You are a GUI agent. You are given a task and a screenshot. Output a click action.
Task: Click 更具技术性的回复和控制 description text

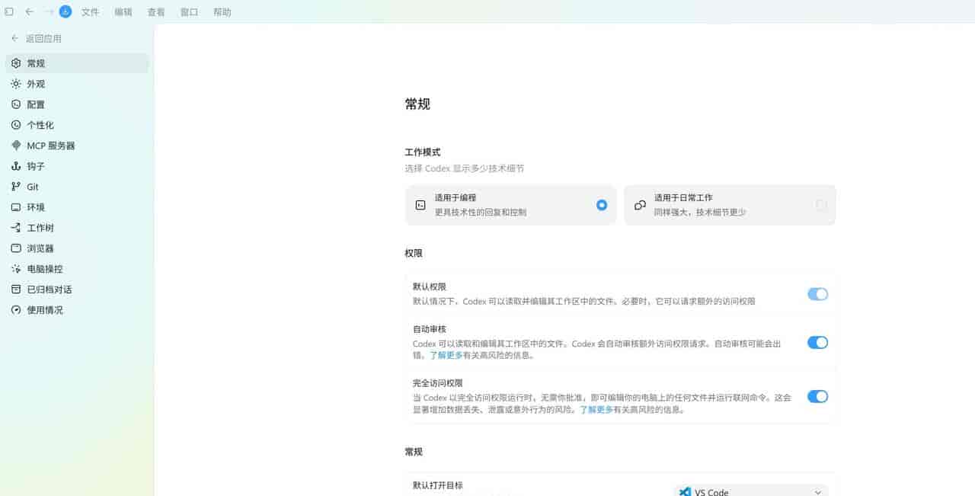coord(481,213)
